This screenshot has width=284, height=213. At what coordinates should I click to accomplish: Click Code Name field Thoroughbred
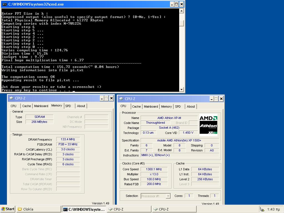coord(155,123)
